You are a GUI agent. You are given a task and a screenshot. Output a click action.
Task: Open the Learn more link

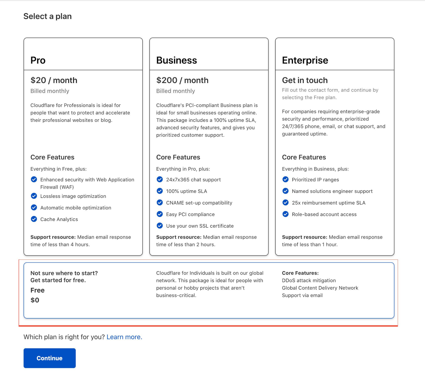click(124, 337)
